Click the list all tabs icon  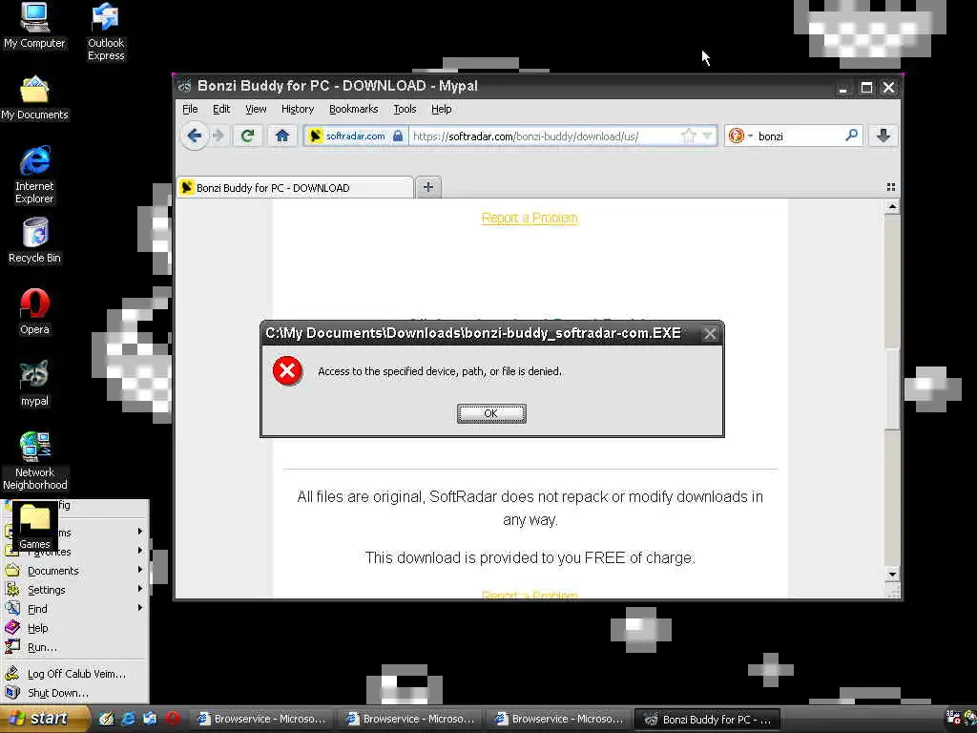pos(890,187)
